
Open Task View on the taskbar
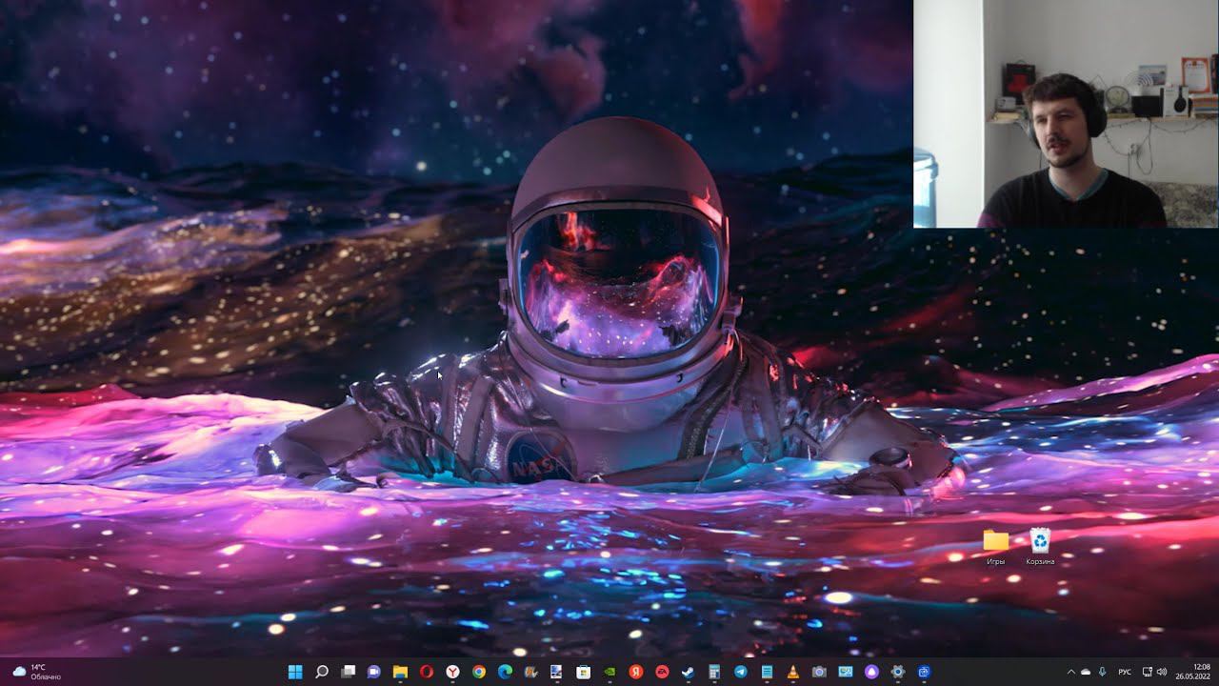point(348,672)
